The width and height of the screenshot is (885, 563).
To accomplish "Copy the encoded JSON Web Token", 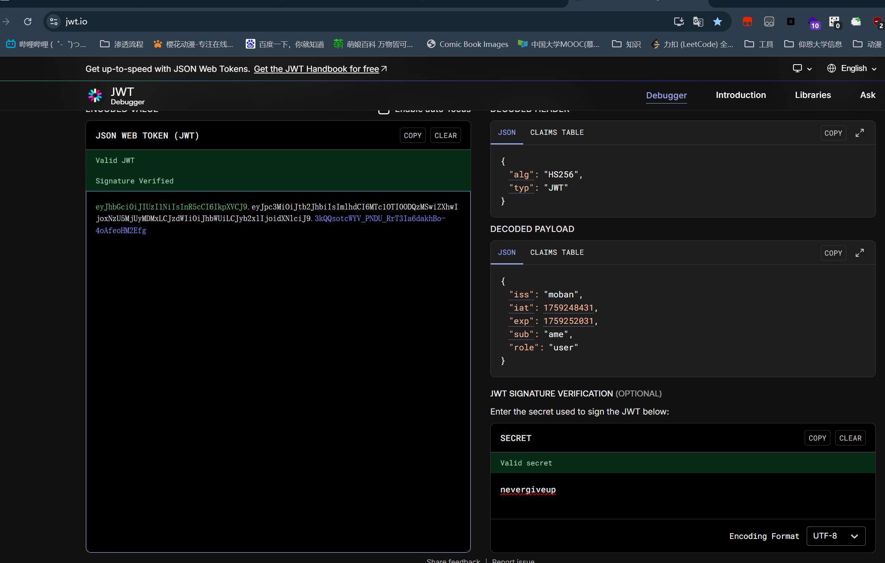I will (412, 136).
